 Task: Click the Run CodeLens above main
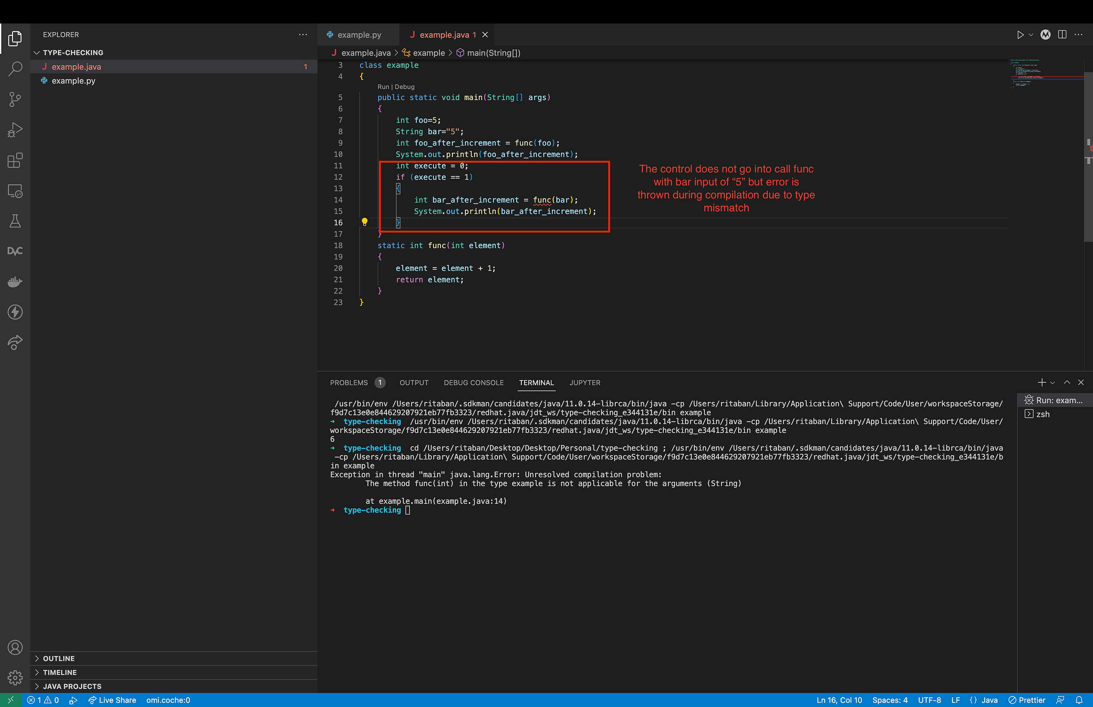tap(383, 87)
